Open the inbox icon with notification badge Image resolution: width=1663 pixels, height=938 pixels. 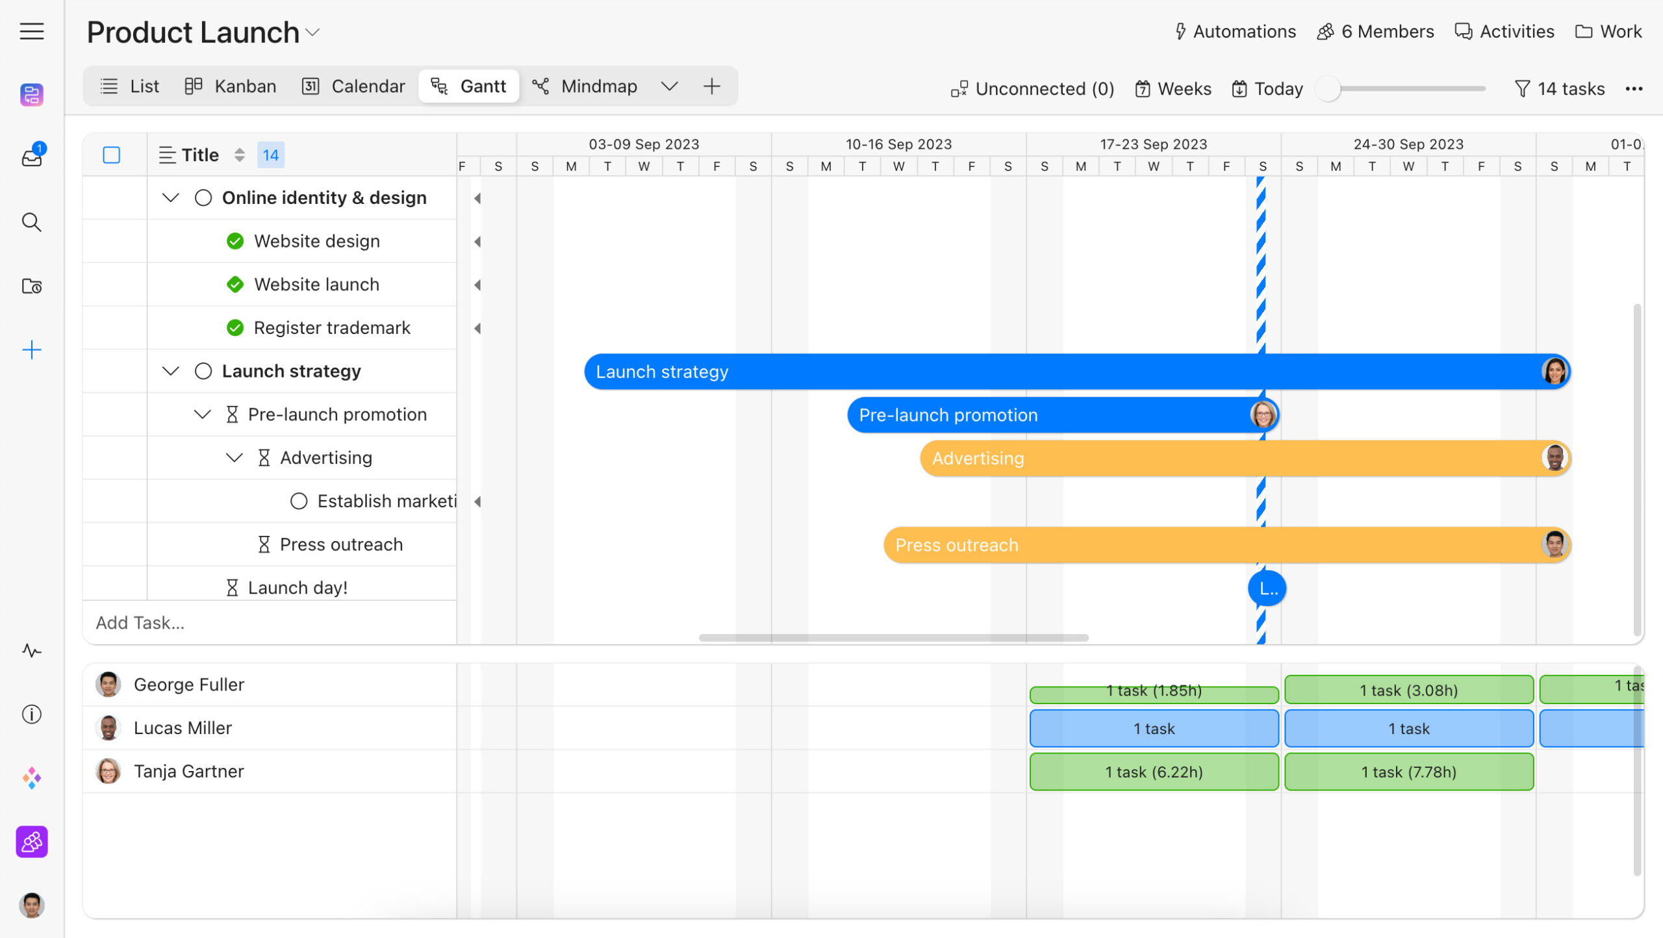(31, 157)
